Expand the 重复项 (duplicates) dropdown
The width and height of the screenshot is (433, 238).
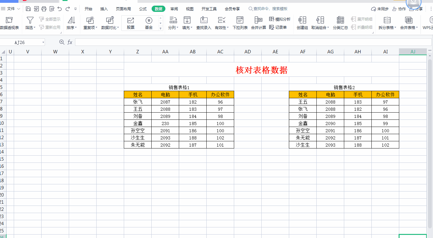(x=90, y=27)
